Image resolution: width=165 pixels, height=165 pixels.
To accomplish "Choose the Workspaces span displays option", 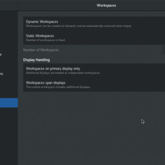I will 94,85.
